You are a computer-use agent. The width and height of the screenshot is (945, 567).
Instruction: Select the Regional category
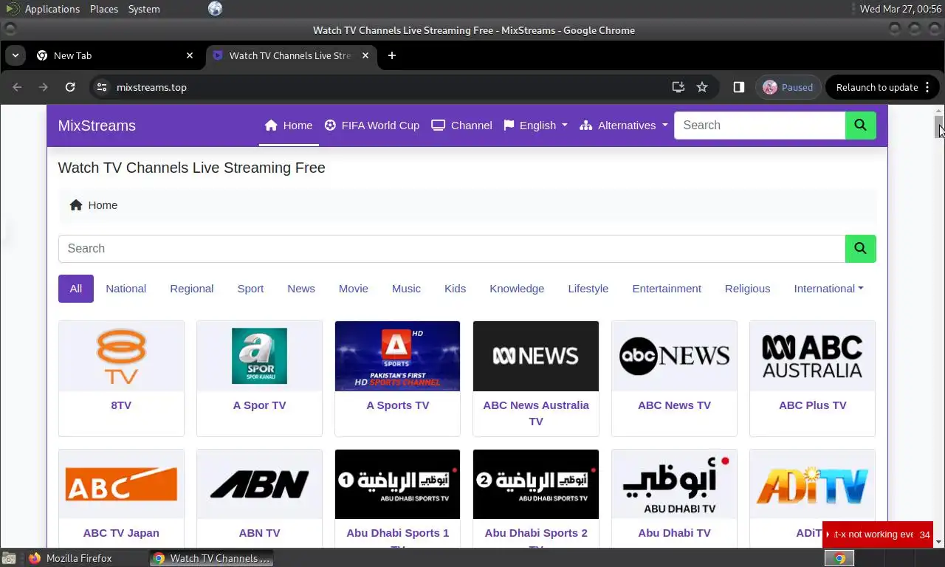coord(192,289)
